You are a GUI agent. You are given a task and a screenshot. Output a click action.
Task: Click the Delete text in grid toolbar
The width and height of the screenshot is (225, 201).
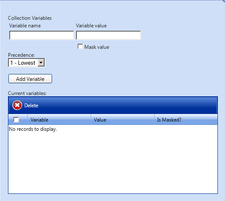coord(31,106)
